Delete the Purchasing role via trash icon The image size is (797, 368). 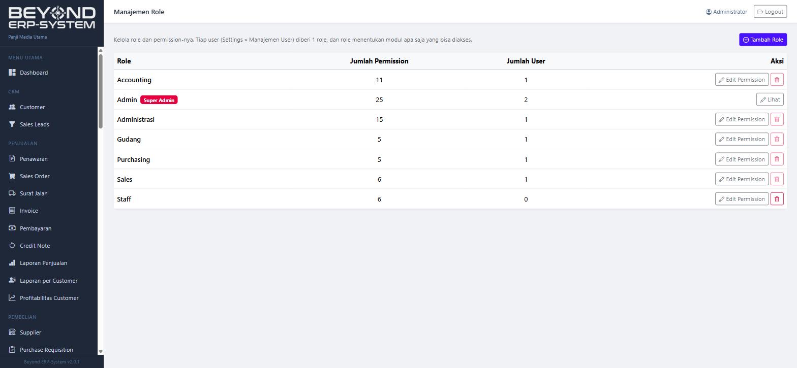click(777, 159)
